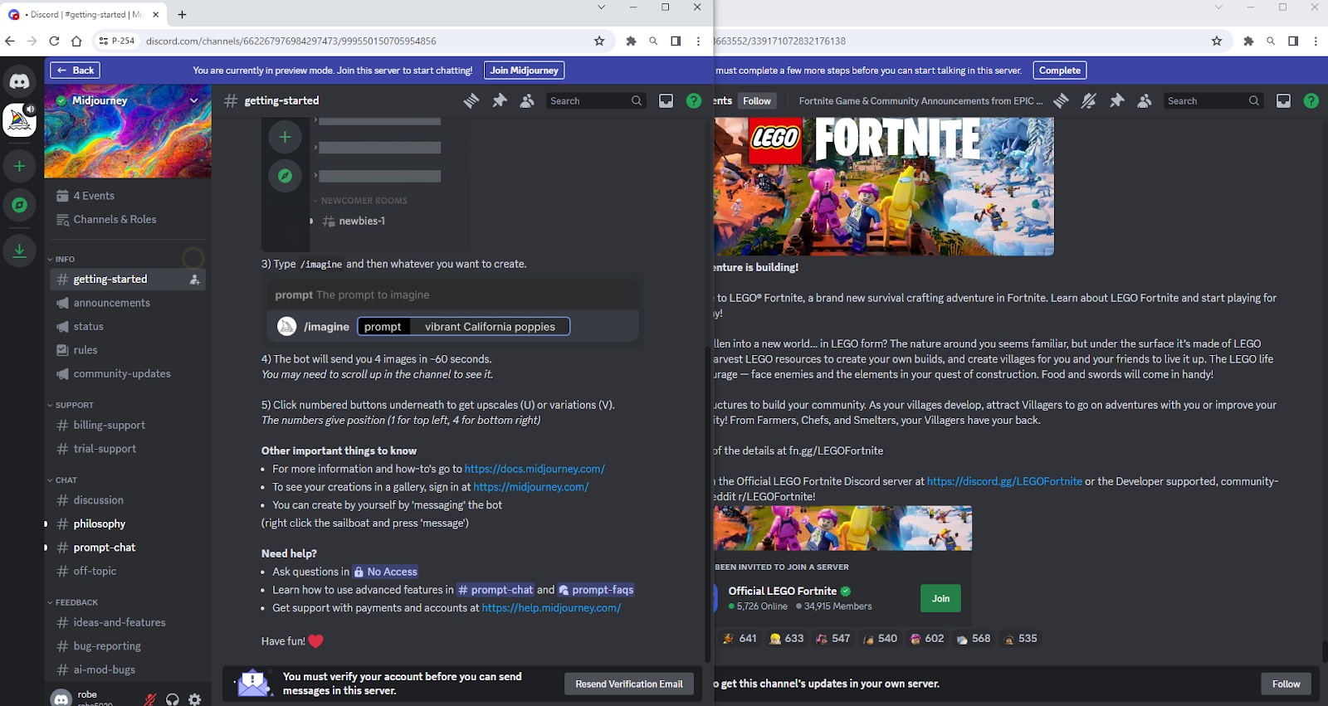
Task: Switch to billing-support channel
Action: point(126,425)
